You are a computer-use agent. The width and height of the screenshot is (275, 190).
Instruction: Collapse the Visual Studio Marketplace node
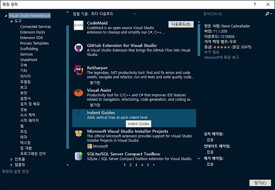[x=6, y=16]
